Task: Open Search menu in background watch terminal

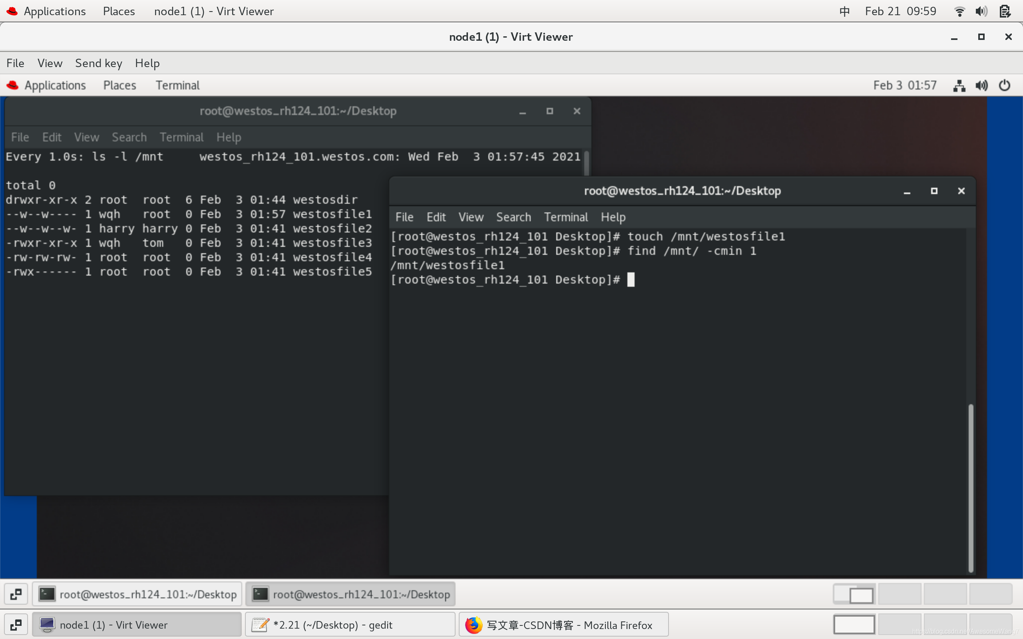Action: [x=129, y=137]
